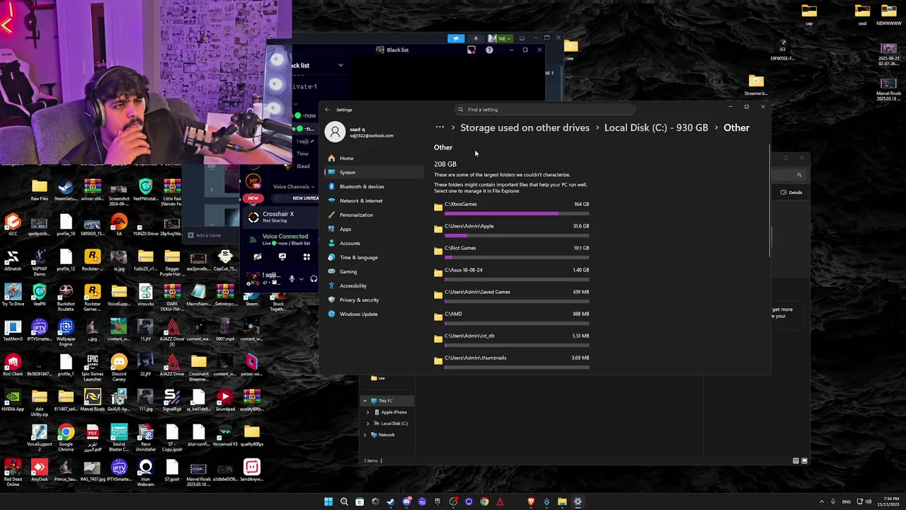Show hidden system tray icons
The image size is (906, 510).
(821, 501)
